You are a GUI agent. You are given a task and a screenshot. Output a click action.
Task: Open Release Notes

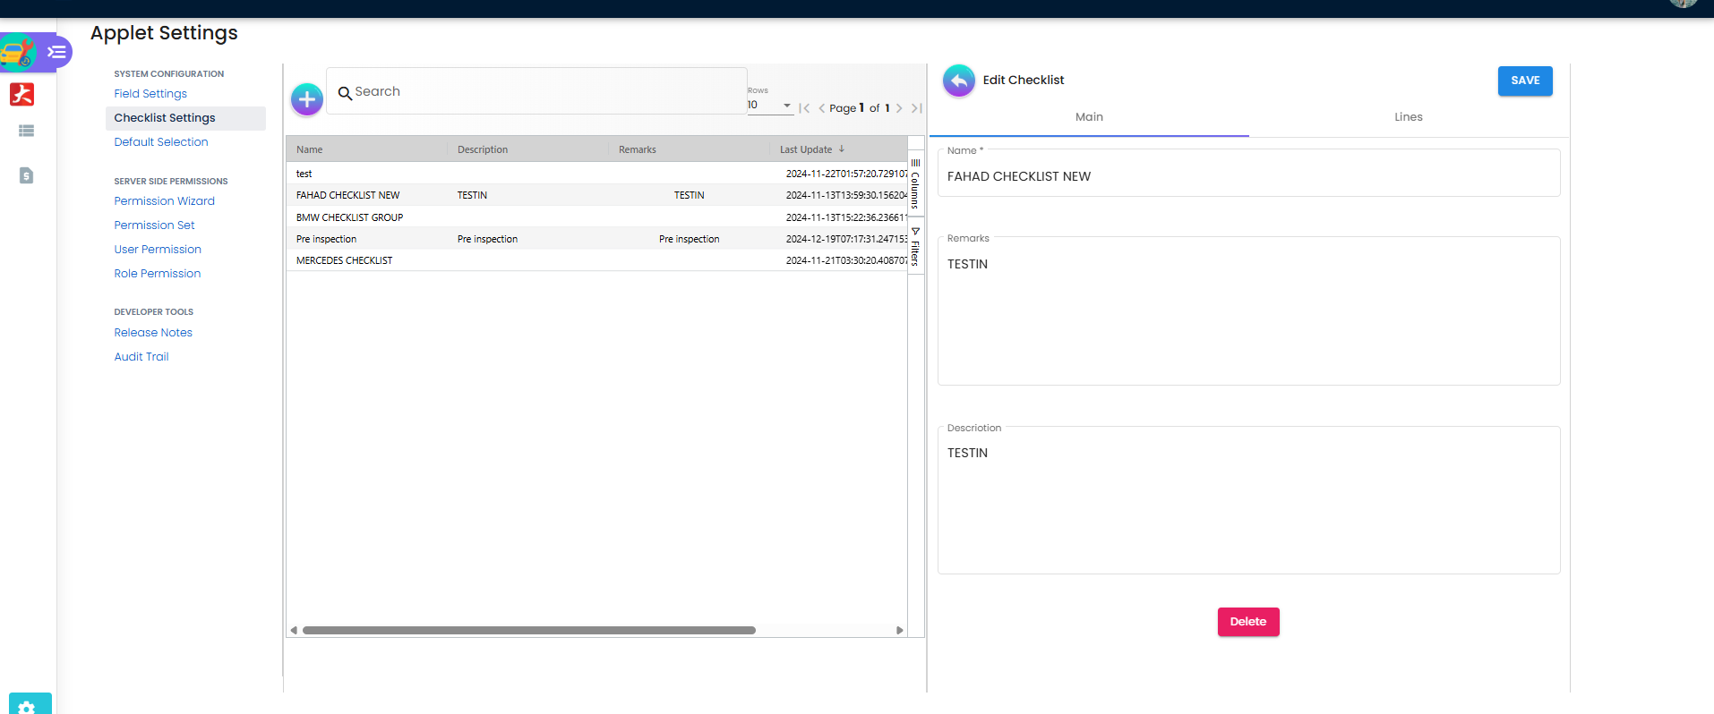point(153,333)
